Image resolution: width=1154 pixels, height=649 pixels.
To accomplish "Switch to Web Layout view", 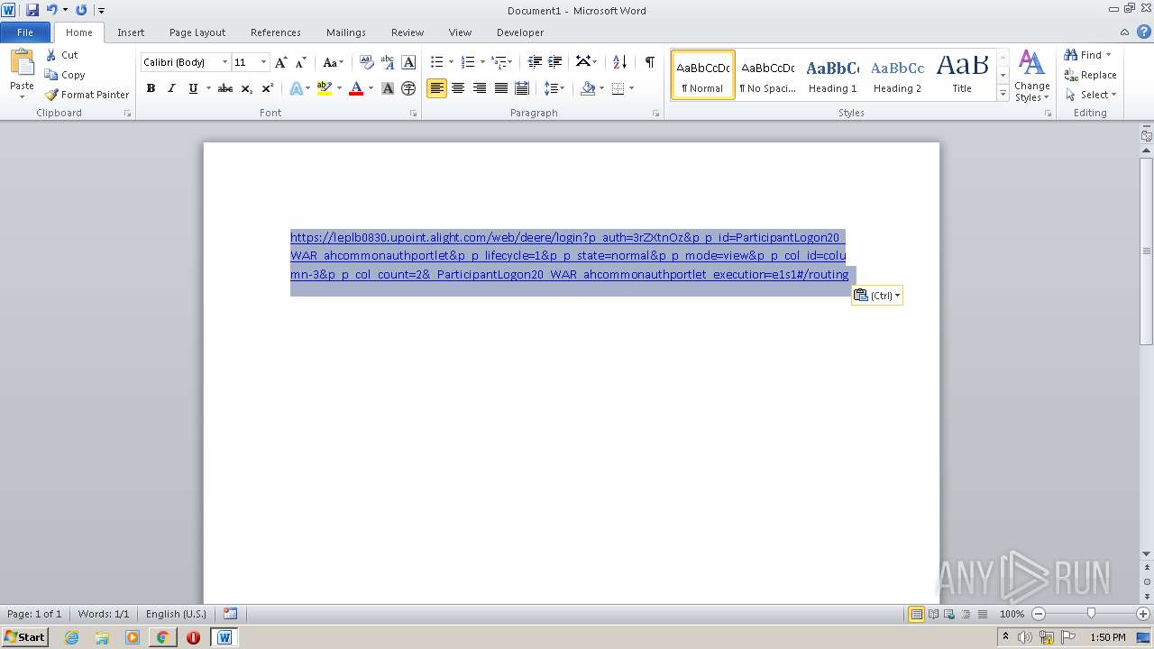I will 948,614.
